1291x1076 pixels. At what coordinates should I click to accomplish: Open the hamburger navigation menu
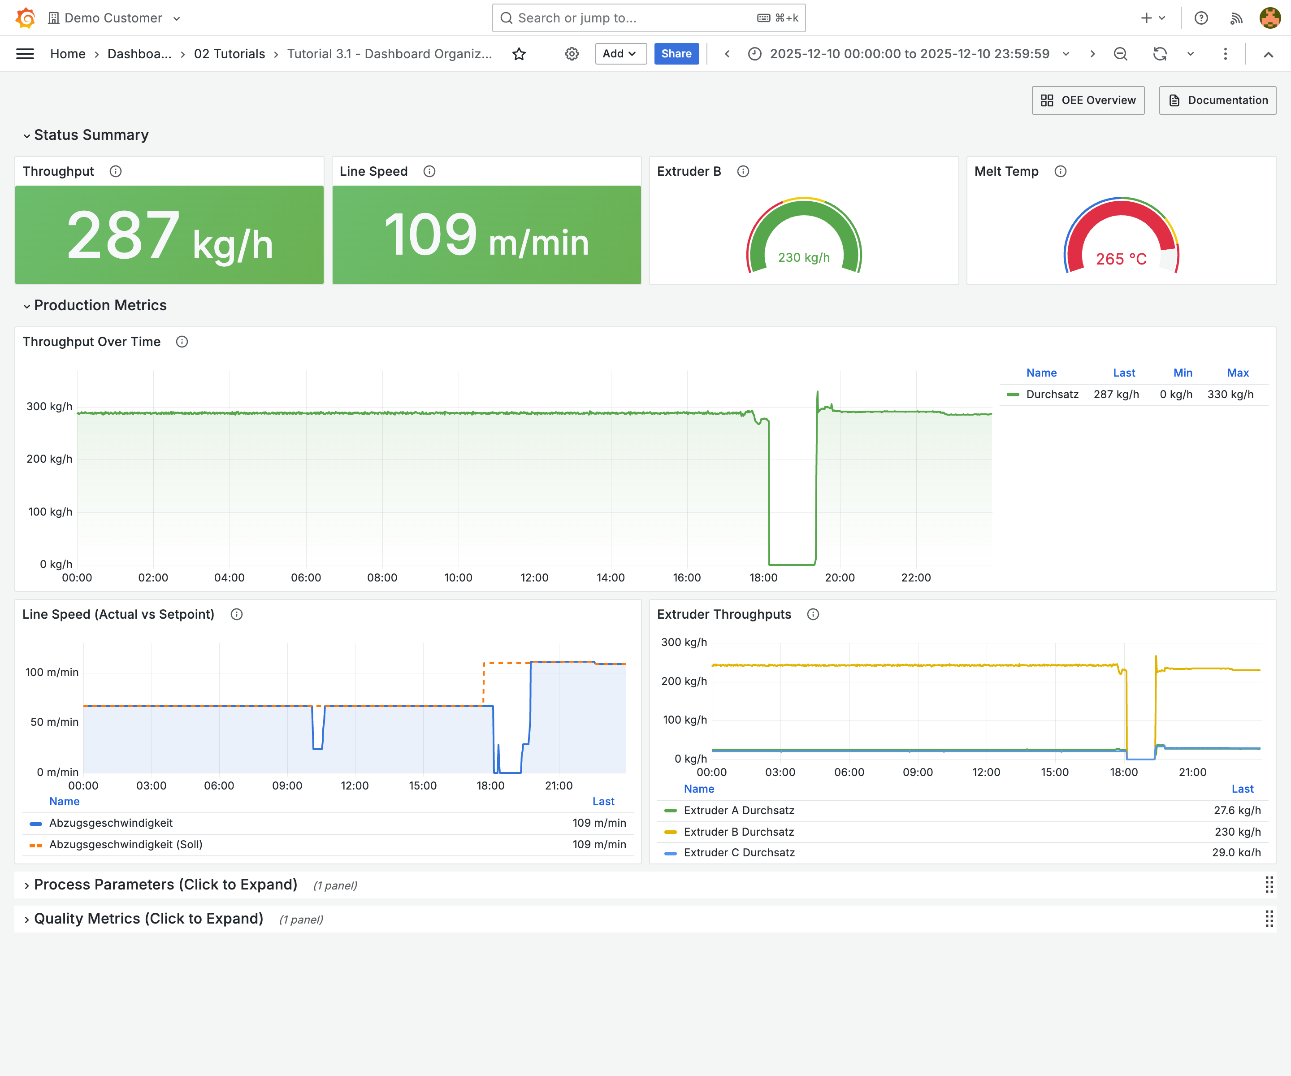tap(25, 54)
